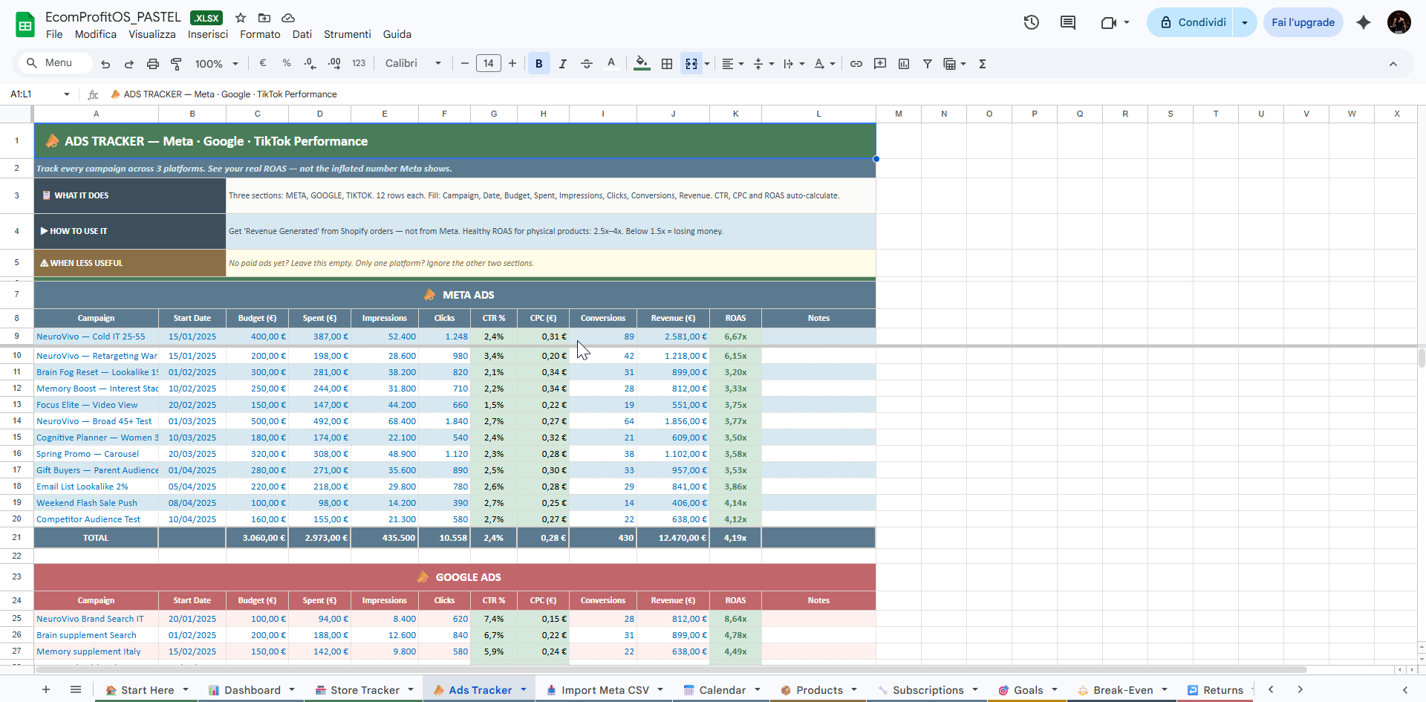Viewport: 1426px width, 702px height.
Task: Click the Insert link icon
Action: point(856,64)
